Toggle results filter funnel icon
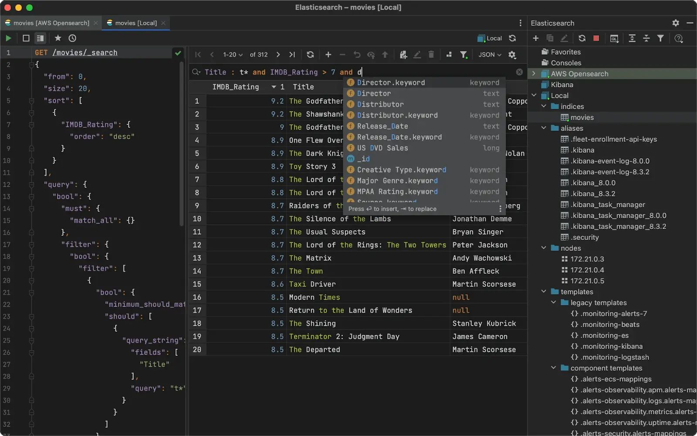The width and height of the screenshot is (697, 436). [x=464, y=54]
